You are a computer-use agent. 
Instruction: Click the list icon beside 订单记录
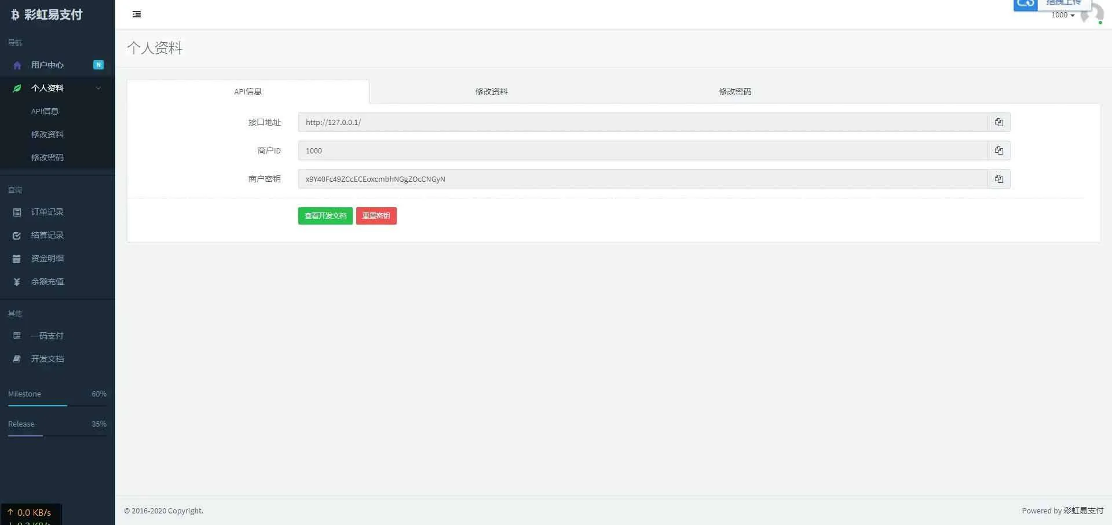pos(17,212)
